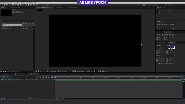Switch to Effects & Presets tab

[x=161, y=42]
